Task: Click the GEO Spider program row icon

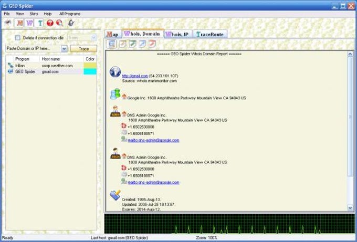Action: pyautogui.click(x=10, y=71)
